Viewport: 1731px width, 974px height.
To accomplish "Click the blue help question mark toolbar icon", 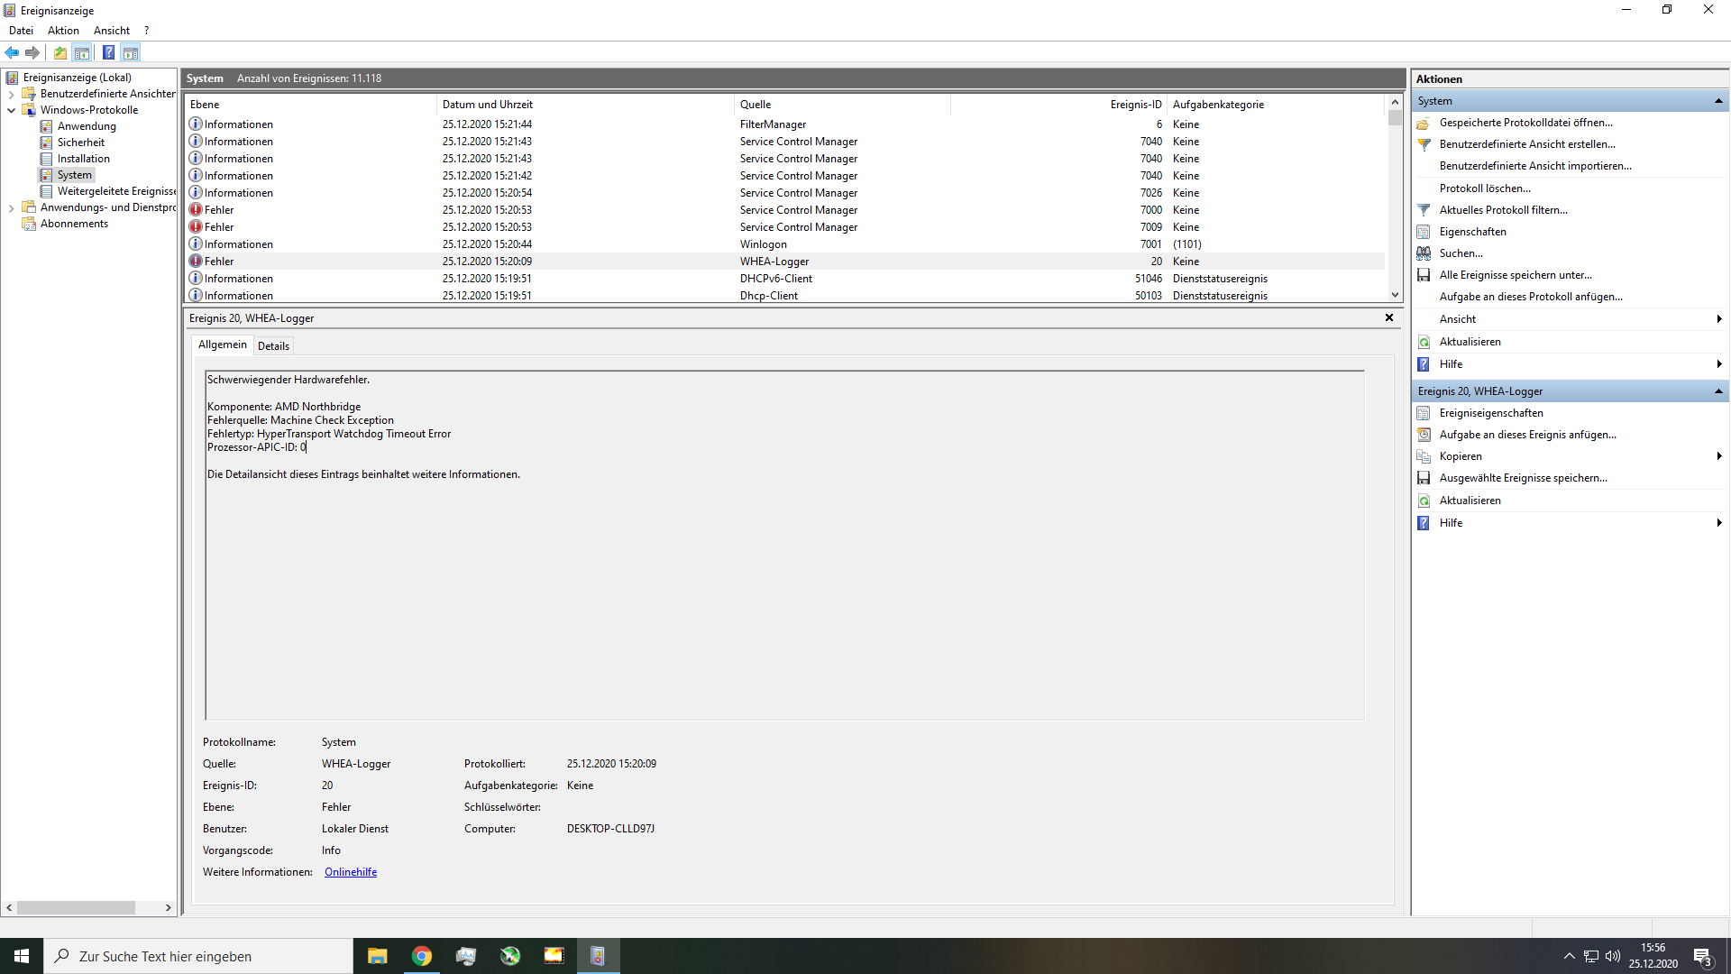I will (x=108, y=52).
